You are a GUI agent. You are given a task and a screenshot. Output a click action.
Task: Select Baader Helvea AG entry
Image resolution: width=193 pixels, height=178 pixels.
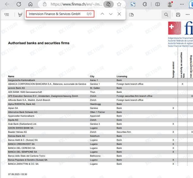[17, 132]
